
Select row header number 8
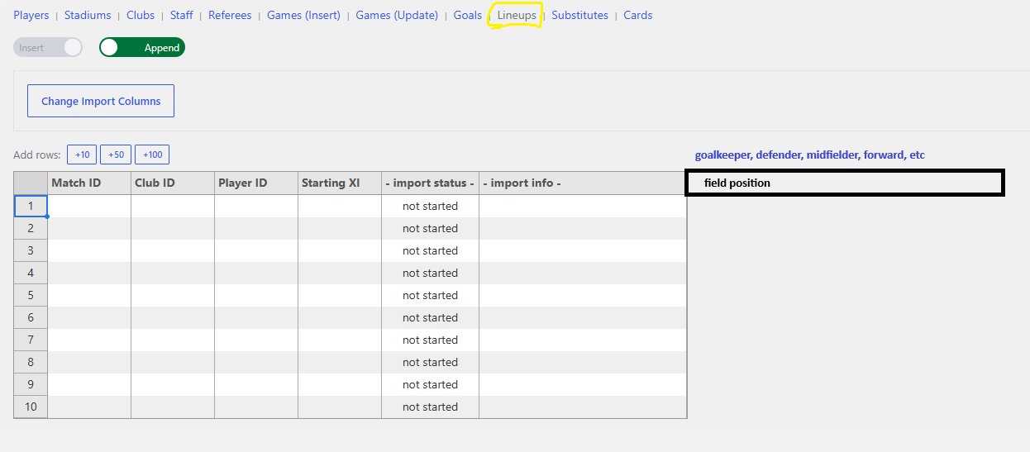click(x=31, y=362)
